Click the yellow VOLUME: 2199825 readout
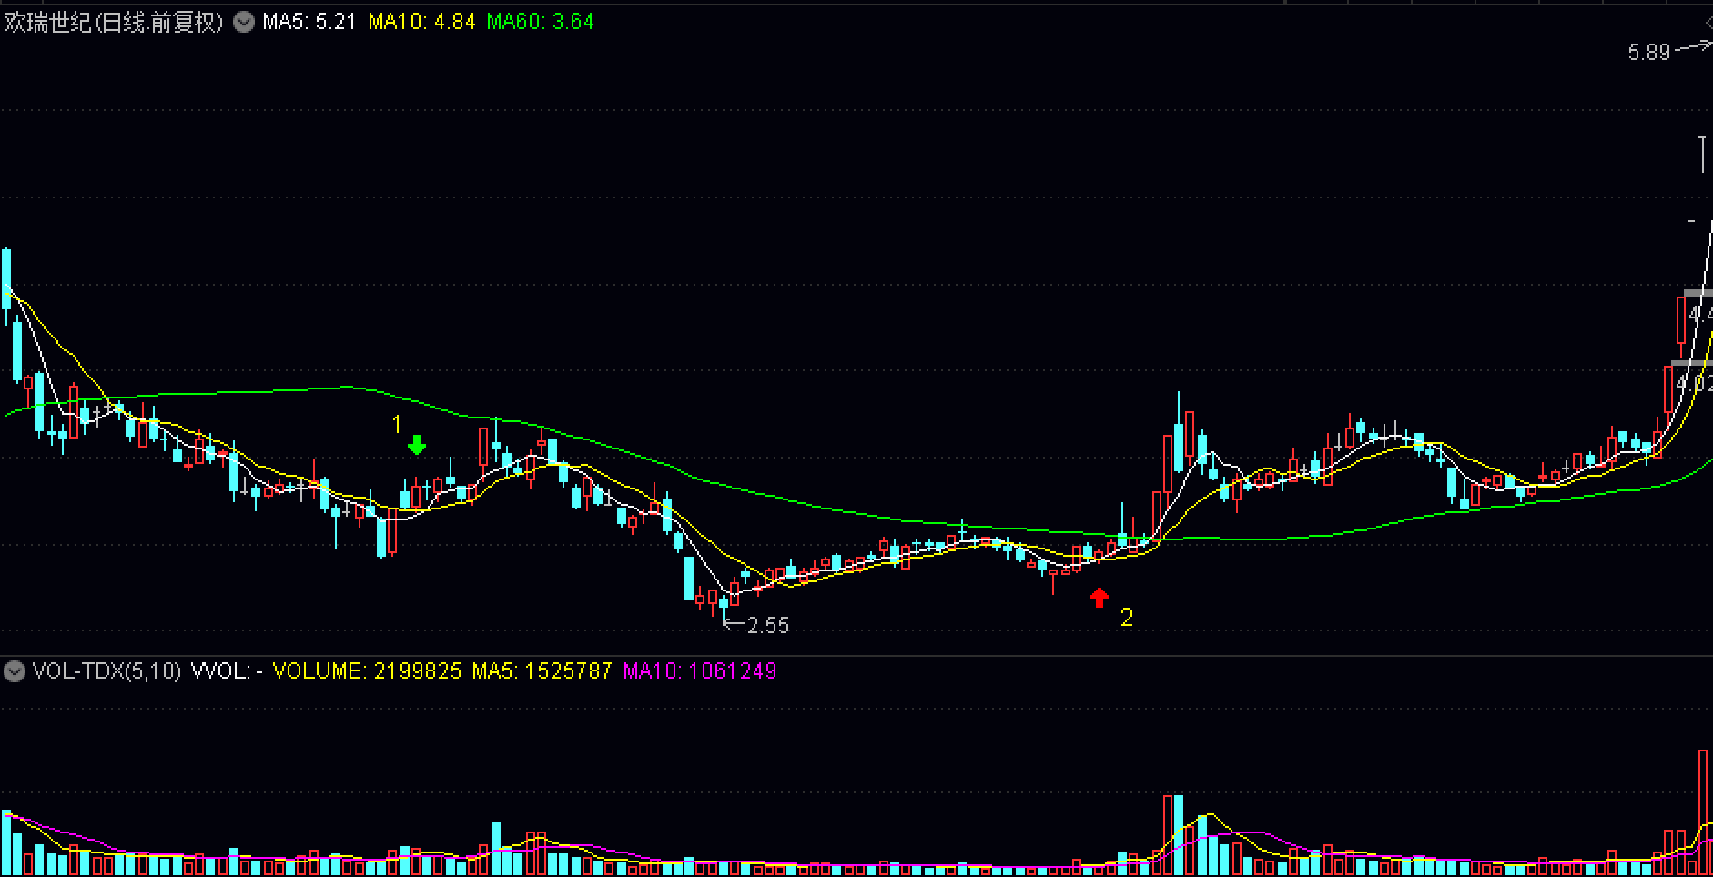The image size is (1713, 877). coord(367,671)
